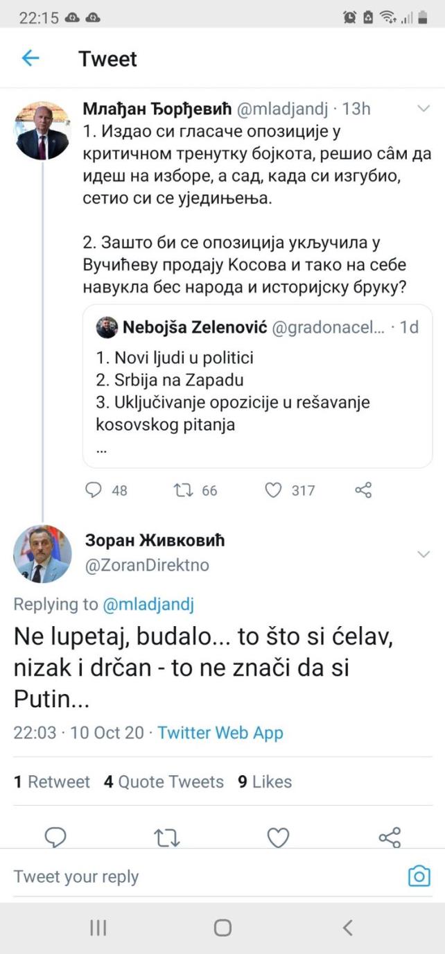
Task: Expand options chevron on Zoran Živković's tweet
Action: [x=423, y=553]
